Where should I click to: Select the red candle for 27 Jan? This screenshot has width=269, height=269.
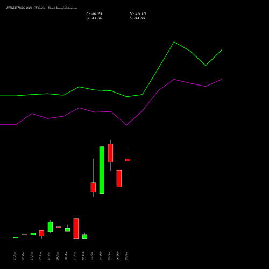click(41, 233)
